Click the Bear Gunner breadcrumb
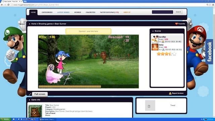 (60, 24)
